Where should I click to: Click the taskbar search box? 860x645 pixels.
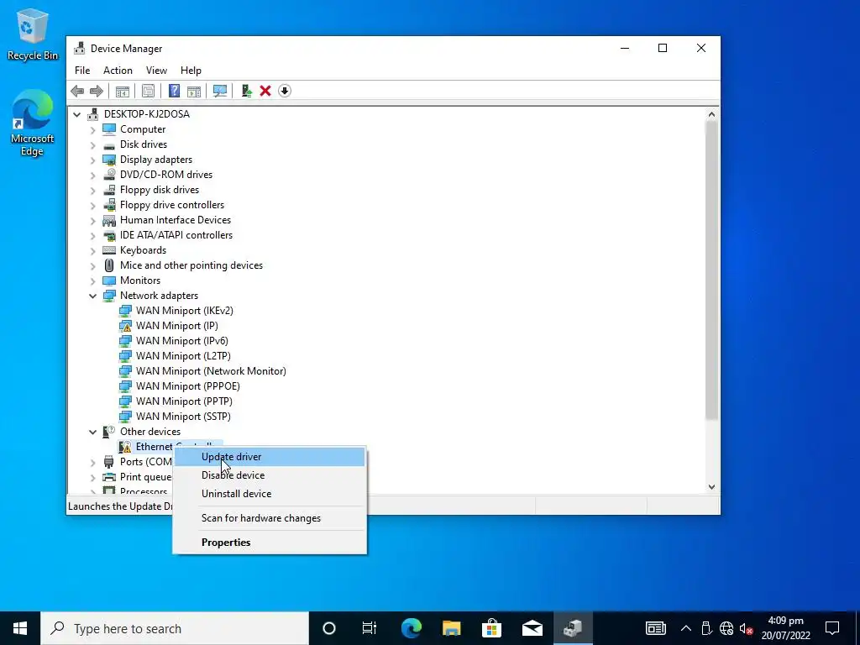tap(175, 628)
